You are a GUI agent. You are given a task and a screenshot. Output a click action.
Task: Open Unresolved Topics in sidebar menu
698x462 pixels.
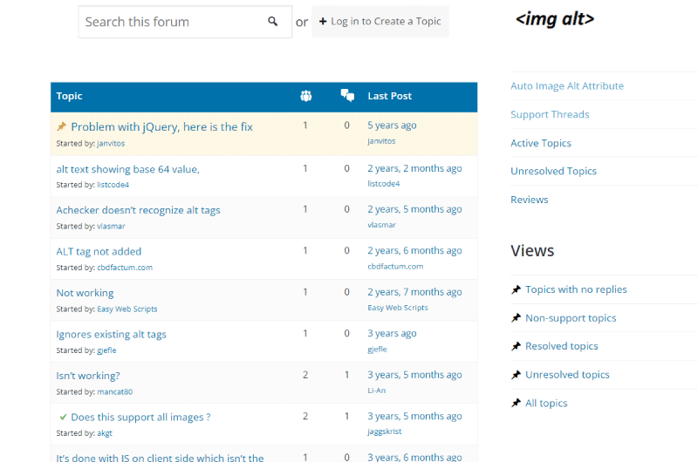click(553, 171)
